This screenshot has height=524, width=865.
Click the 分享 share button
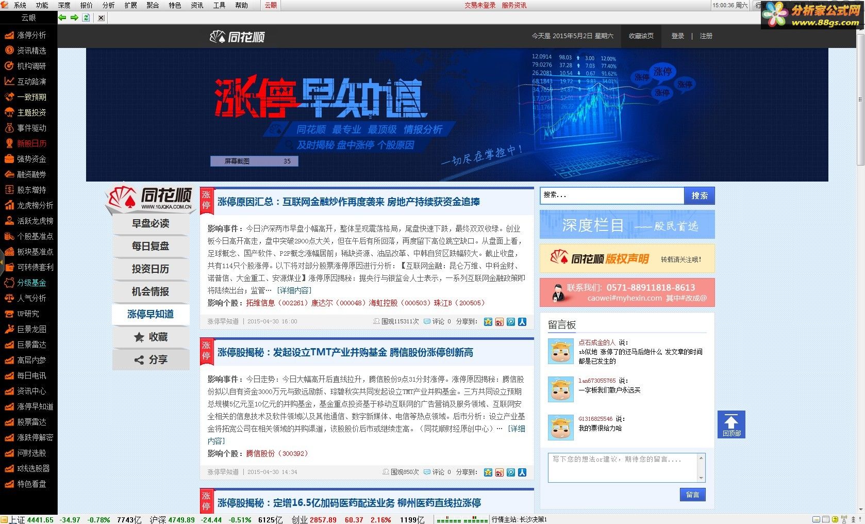(x=151, y=359)
